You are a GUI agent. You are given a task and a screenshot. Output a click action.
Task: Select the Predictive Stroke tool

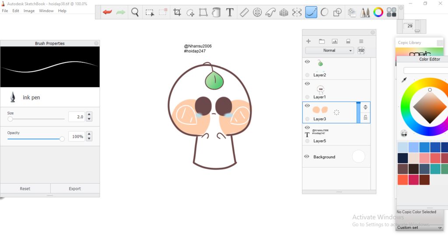(324, 12)
